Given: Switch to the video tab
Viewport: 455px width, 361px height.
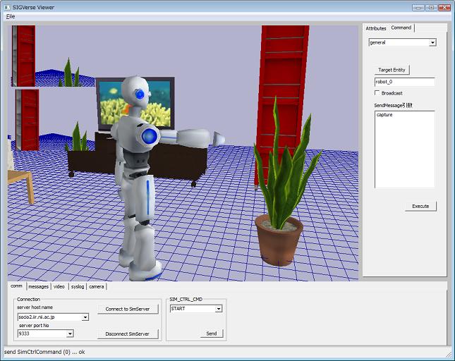Looking at the screenshot, I should pyautogui.click(x=59, y=286).
